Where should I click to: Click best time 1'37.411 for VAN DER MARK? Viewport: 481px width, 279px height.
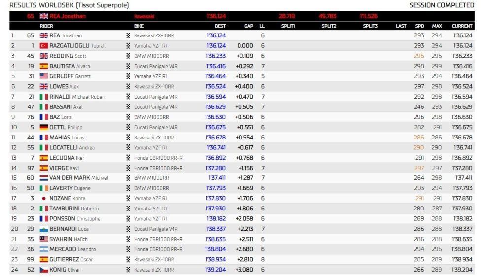click(217, 178)
